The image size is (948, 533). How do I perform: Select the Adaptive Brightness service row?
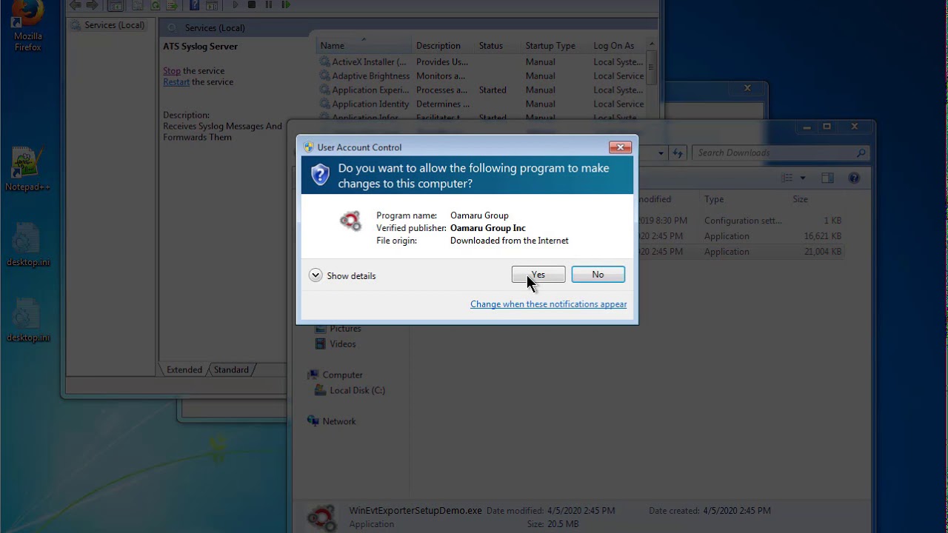point(481,76)
